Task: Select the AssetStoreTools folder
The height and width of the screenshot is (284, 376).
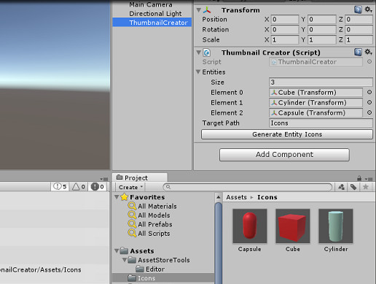Action: (159, 260)
